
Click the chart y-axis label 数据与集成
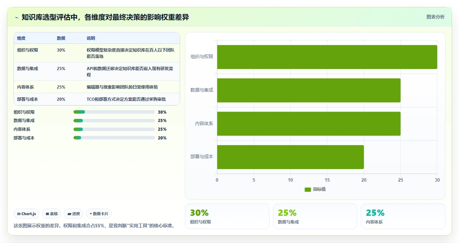(202, 90)
